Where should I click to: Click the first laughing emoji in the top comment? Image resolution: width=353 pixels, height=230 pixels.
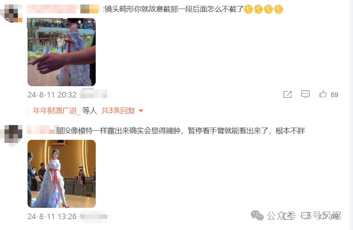pyautogui.click(x=248, y=9)
